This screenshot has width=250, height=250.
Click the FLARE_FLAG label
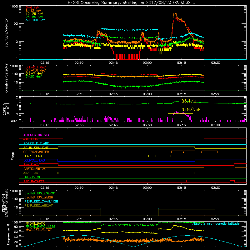click(x=32, y=156)
